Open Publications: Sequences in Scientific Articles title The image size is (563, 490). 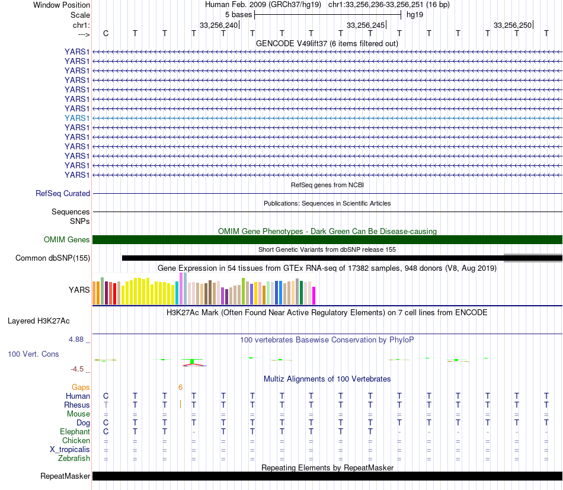click(327, 203)
